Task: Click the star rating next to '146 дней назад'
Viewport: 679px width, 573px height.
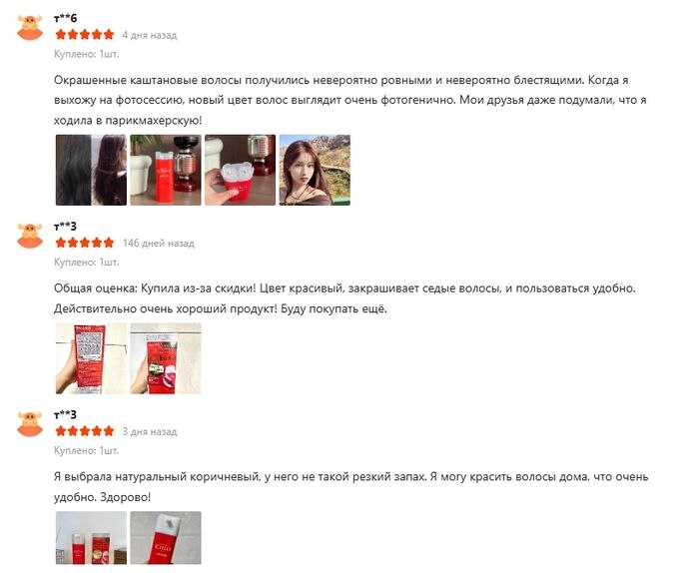Action: tap(85, 243)
